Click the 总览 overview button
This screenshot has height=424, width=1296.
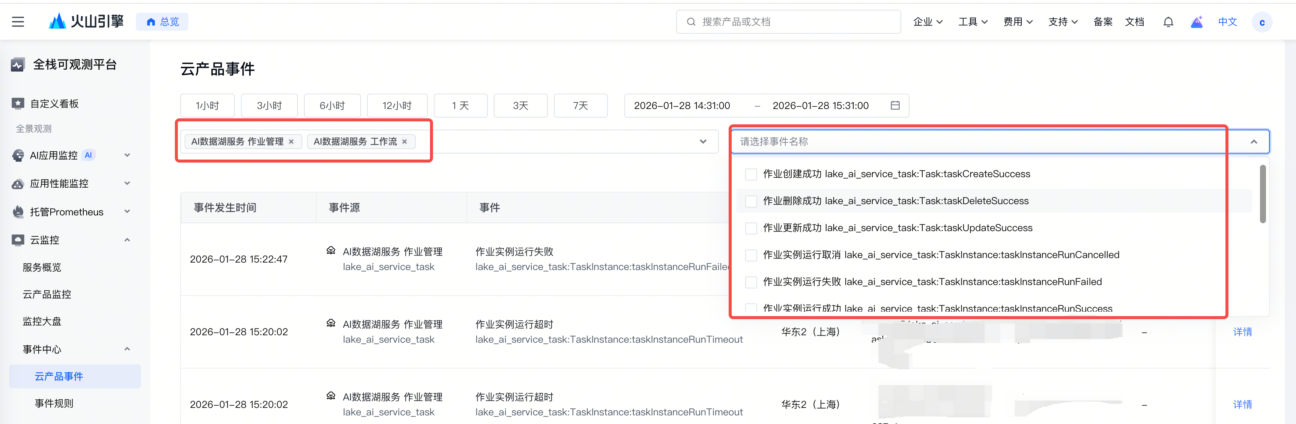tap(162, 22)
